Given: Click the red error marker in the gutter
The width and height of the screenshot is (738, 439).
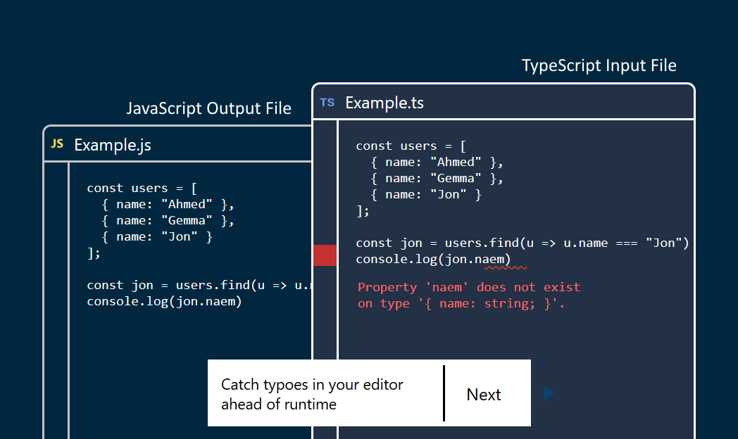Looking at the screenshot, I should pos(325,255).
